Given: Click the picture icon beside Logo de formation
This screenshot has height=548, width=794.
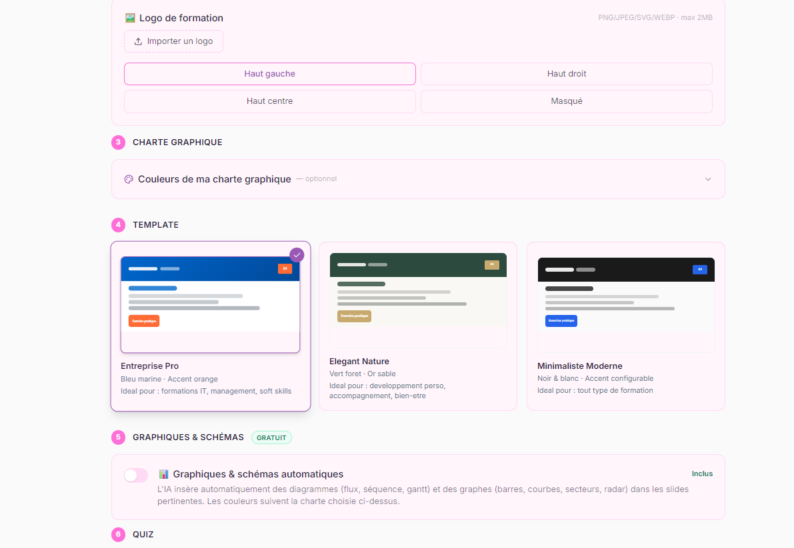Looking at the screenshot, I should [130, 18].
